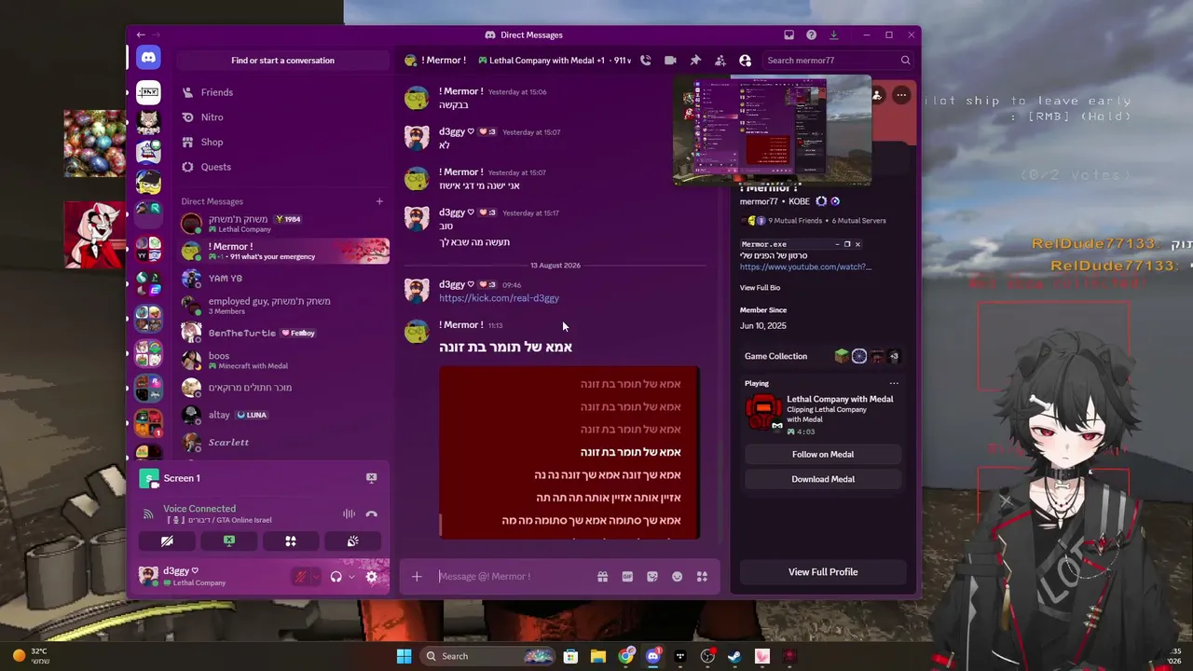This screenshot has height=671, width=1193.
Task: Open pinned messages in chat header
Action: [x=695, y=61]
